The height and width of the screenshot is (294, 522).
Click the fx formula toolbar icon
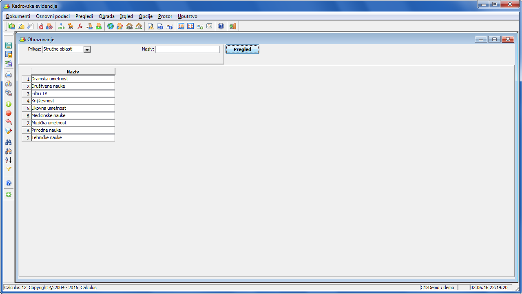coord(80,26)
